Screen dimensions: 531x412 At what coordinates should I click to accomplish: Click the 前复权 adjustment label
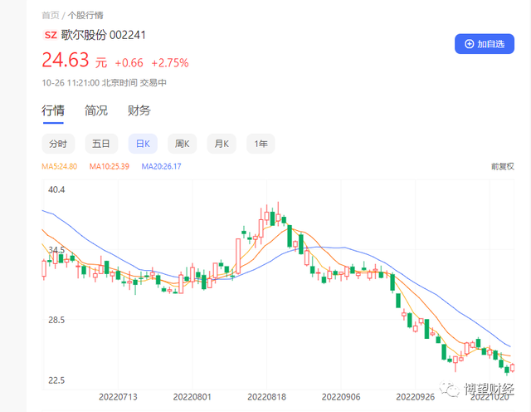click(503, 166)
